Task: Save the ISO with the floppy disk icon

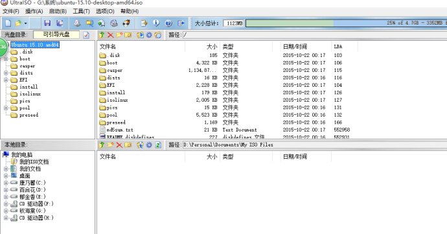Action: [47, 23]
